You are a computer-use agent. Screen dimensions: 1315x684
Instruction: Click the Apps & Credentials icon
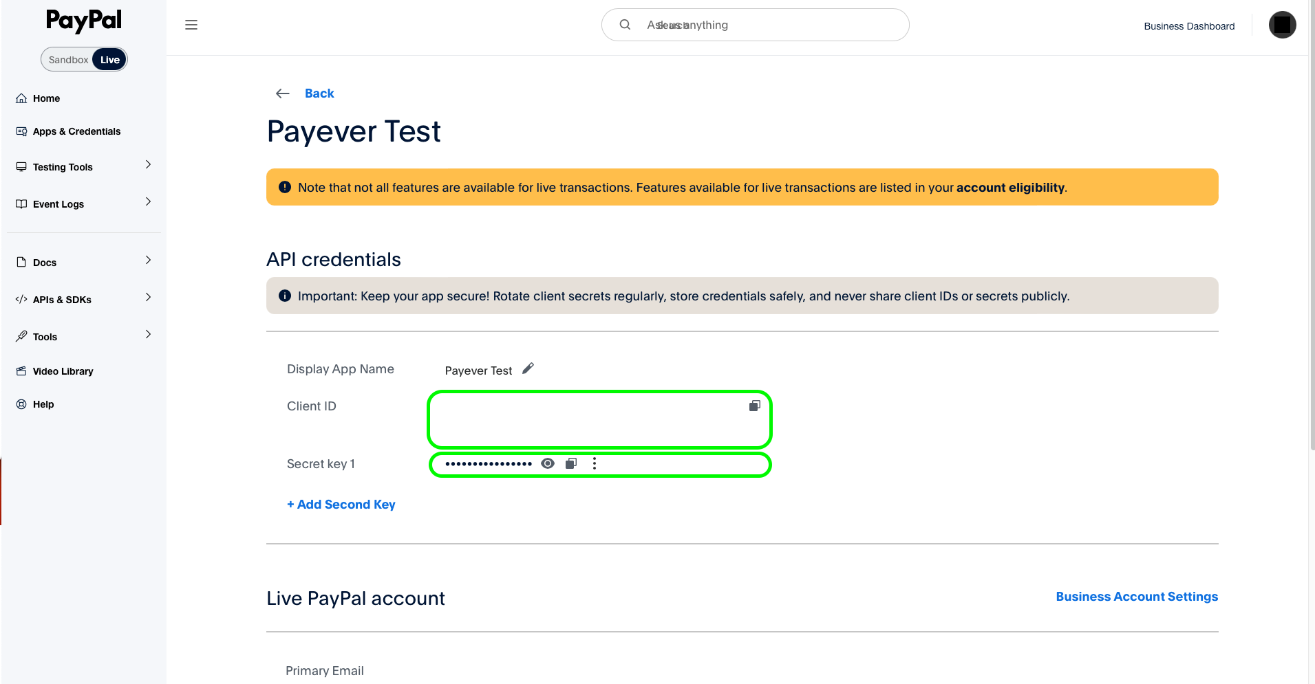(x=21, y=131)
